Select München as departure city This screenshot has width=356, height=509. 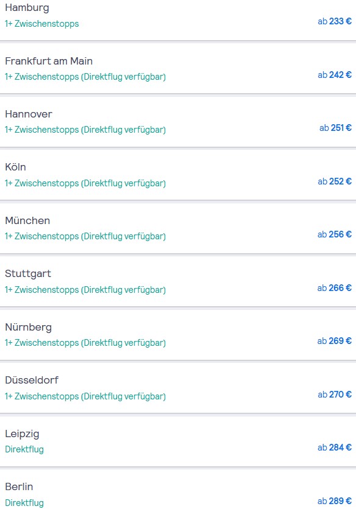178,228
